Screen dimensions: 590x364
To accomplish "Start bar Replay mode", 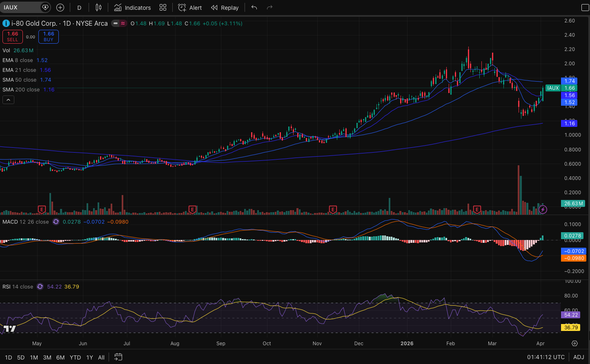I will (x=225, y=7).
